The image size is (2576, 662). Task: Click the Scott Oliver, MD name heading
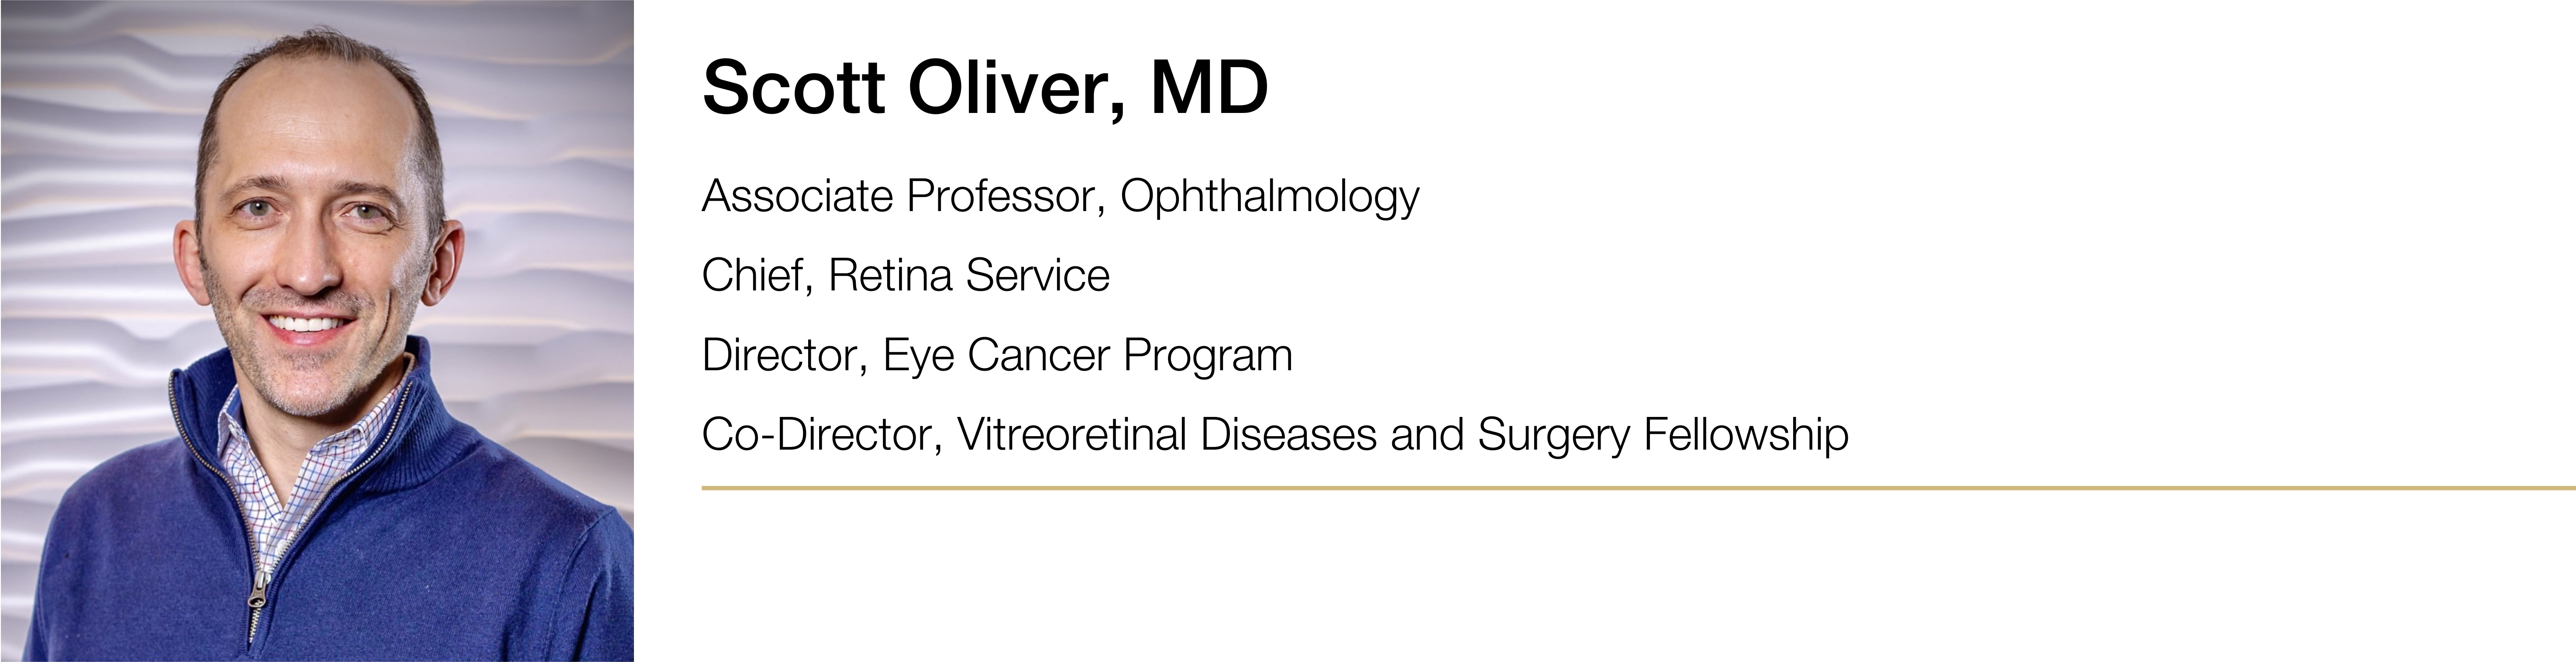(985, 89)
